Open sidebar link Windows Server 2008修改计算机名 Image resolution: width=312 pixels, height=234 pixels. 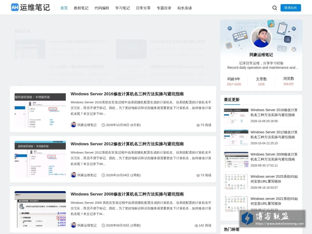274,157
